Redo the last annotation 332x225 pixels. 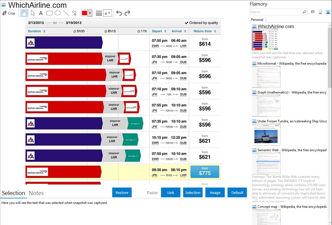127,13
